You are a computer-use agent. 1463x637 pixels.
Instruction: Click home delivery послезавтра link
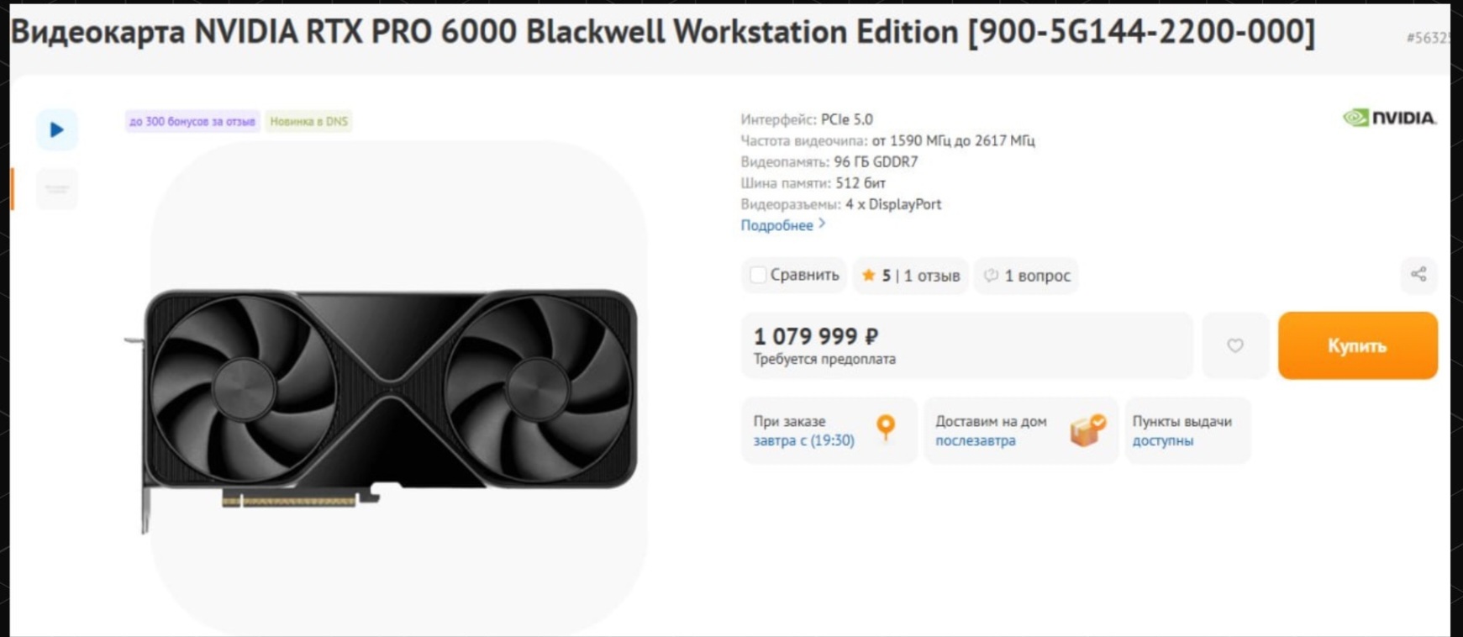pos(975,440)
